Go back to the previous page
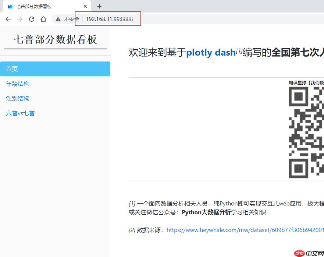Screen dimensions: 324x257 [8, 19]
